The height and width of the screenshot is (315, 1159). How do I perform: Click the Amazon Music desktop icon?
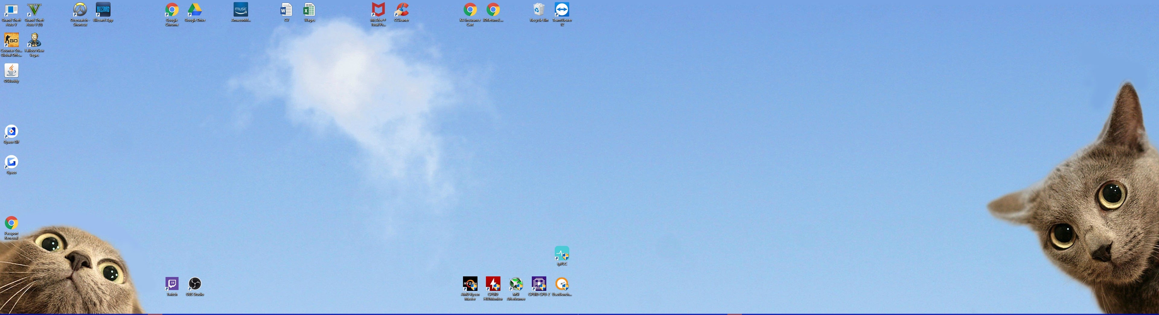click(x=241, y=13)
